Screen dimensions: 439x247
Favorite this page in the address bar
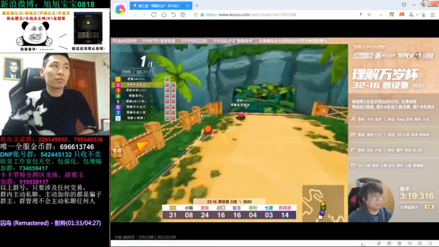[x=369, y=15]
